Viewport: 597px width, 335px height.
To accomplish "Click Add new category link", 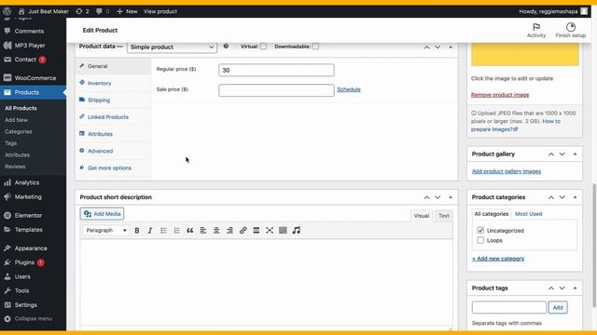I will [498, 259].
